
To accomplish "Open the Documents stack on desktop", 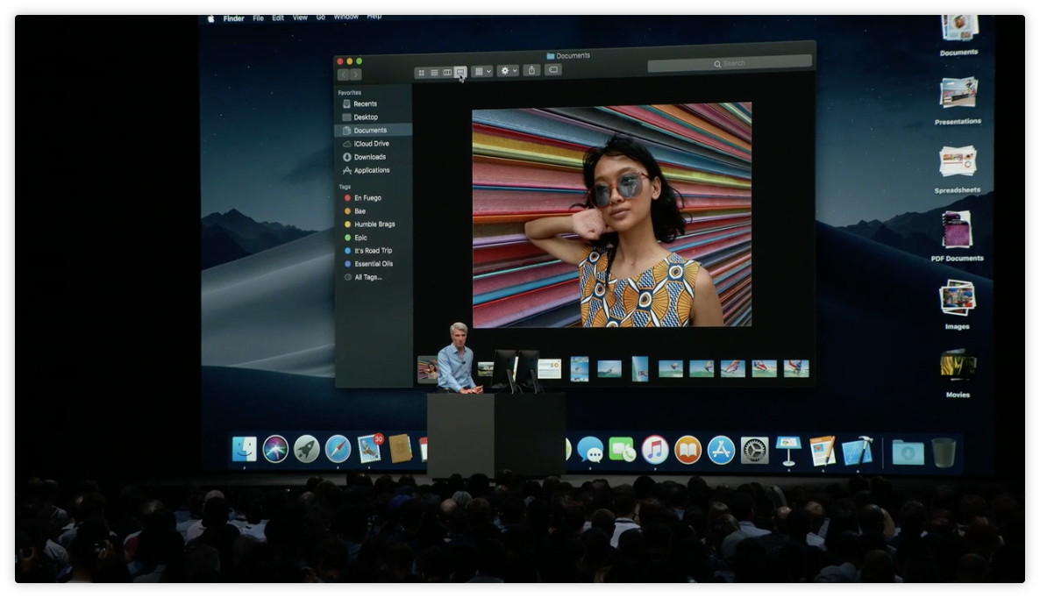I will point(959,34).
